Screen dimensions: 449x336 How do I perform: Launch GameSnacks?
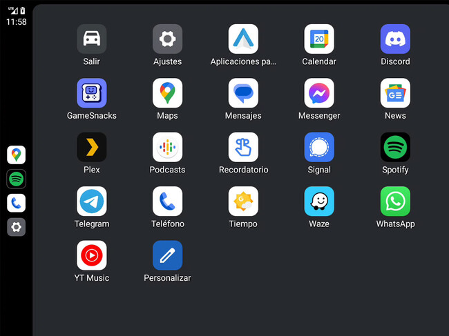tap(92, 93)
